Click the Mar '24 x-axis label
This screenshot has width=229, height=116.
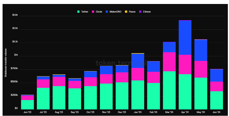pyautogui.click(x=169, y=112)
